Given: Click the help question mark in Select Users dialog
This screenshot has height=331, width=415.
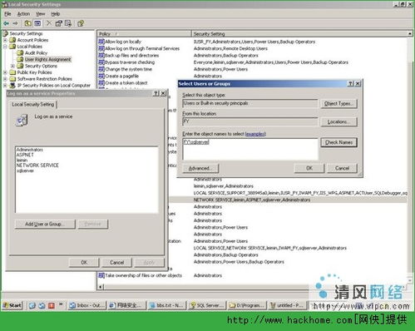Looking at the screenshot, I should (x=351, y=83).
